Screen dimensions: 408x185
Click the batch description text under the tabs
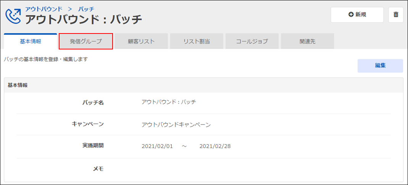coord(46,59)
